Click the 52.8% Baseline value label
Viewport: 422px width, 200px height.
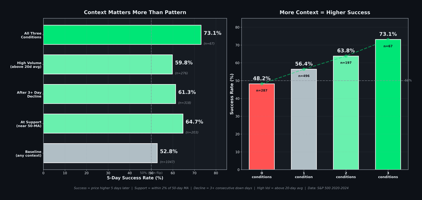tap(168, 151)
